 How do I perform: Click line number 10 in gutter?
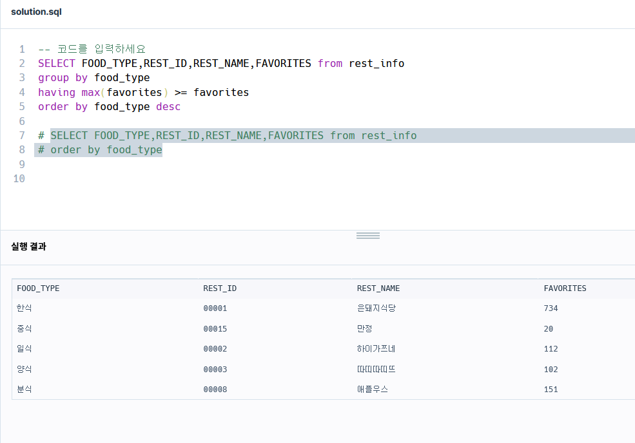[19, 179]
